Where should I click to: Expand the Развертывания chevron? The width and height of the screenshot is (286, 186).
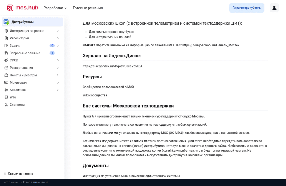coord(58,68)
